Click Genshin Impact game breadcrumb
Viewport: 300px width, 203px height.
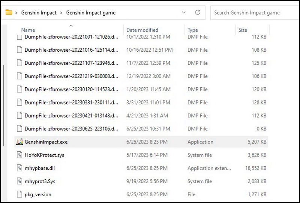[x=91, y=13]
